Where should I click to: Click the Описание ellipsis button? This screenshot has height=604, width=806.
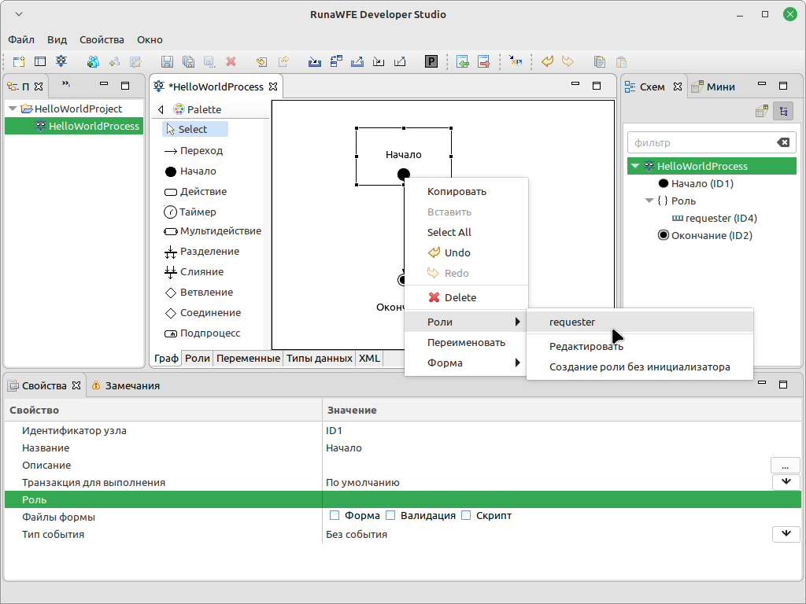click(785, 466)
